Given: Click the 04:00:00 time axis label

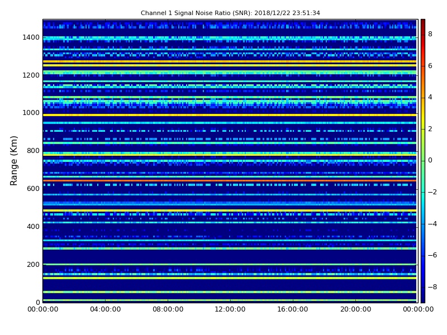Looking at the screenshot, I should click(x=106, y=309).
